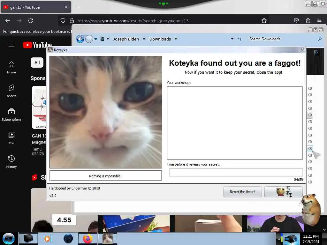
Task: Click the Downloads breadcrumb
Action: pos(160,39)
